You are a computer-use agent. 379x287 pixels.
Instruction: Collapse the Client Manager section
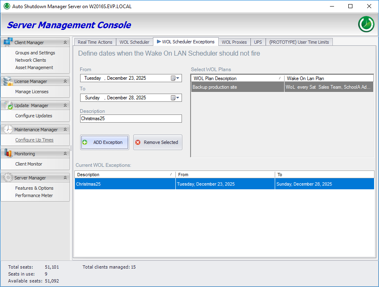tap(65, 42)
